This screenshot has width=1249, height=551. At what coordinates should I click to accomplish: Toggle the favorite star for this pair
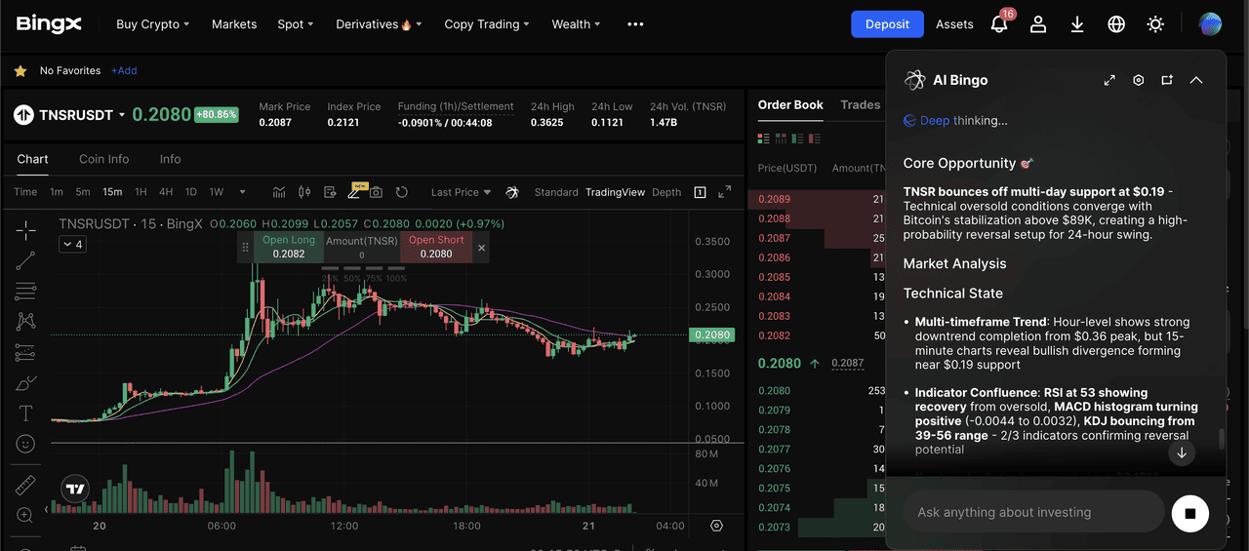(x=20, y=71)
